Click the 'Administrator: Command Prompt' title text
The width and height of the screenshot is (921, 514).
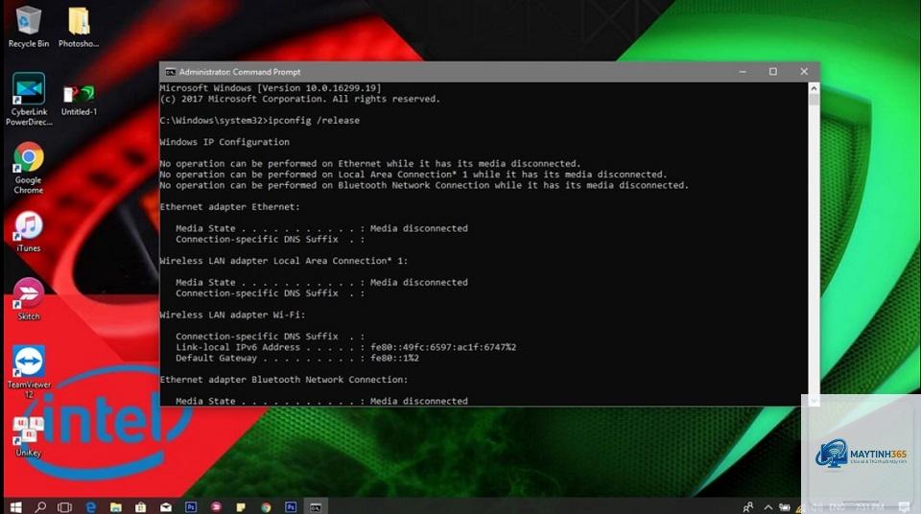240,72
